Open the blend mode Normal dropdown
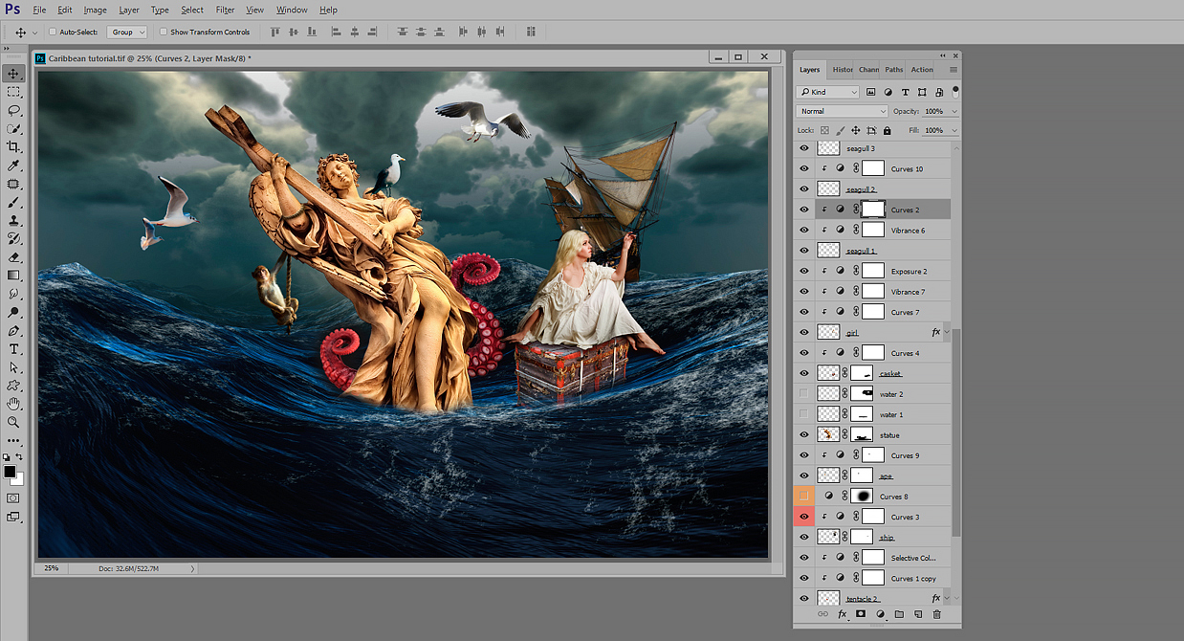 (x=843, y=111)
